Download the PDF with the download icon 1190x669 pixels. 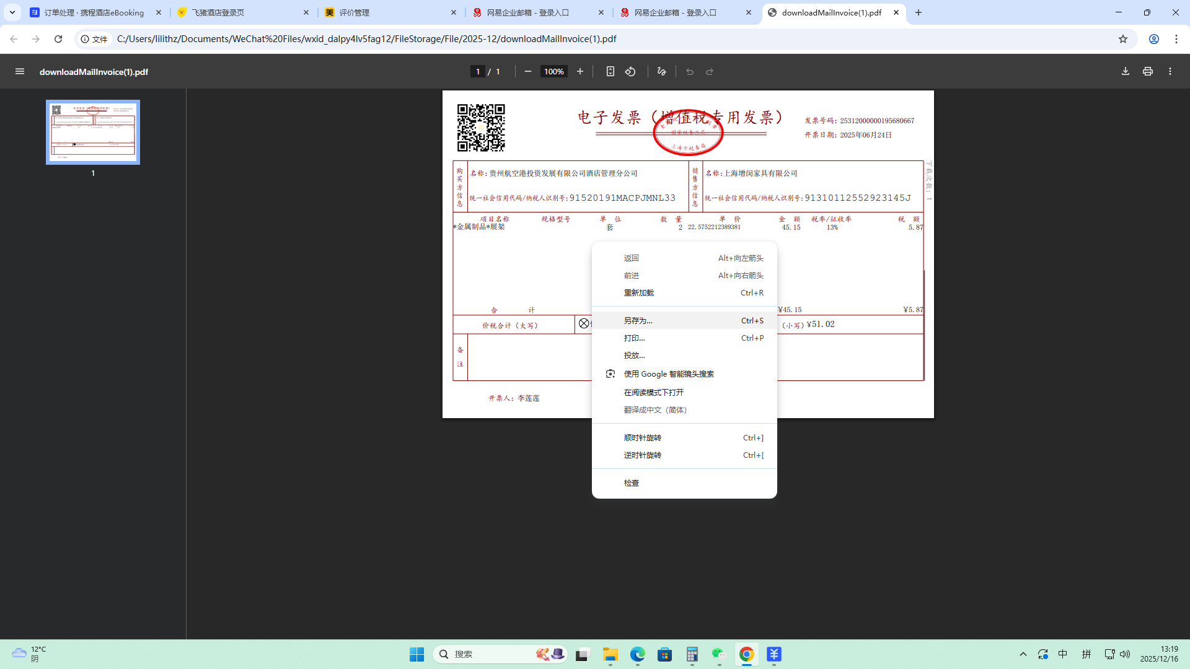pos(1126,72)
